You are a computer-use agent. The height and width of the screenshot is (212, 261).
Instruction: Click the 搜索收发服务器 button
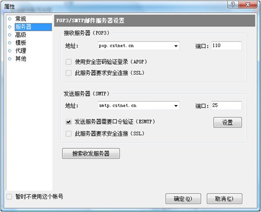coord(91,153)
